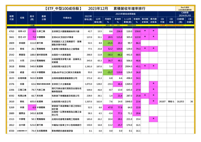Click stock code 5269
The height and width of the screenshot is (142, 201).
tap(11, 108)
